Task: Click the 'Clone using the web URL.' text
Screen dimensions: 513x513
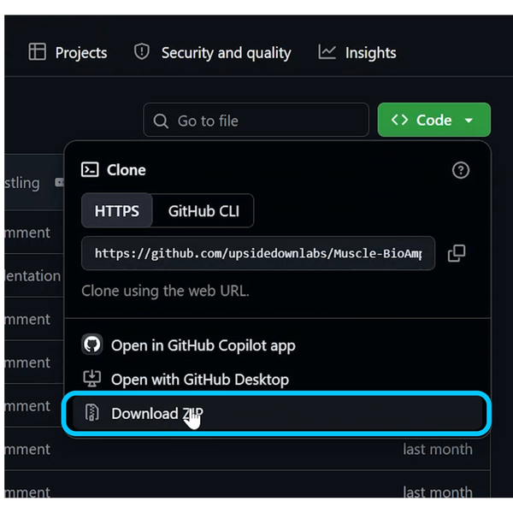Action: click(x=165, y=291)
